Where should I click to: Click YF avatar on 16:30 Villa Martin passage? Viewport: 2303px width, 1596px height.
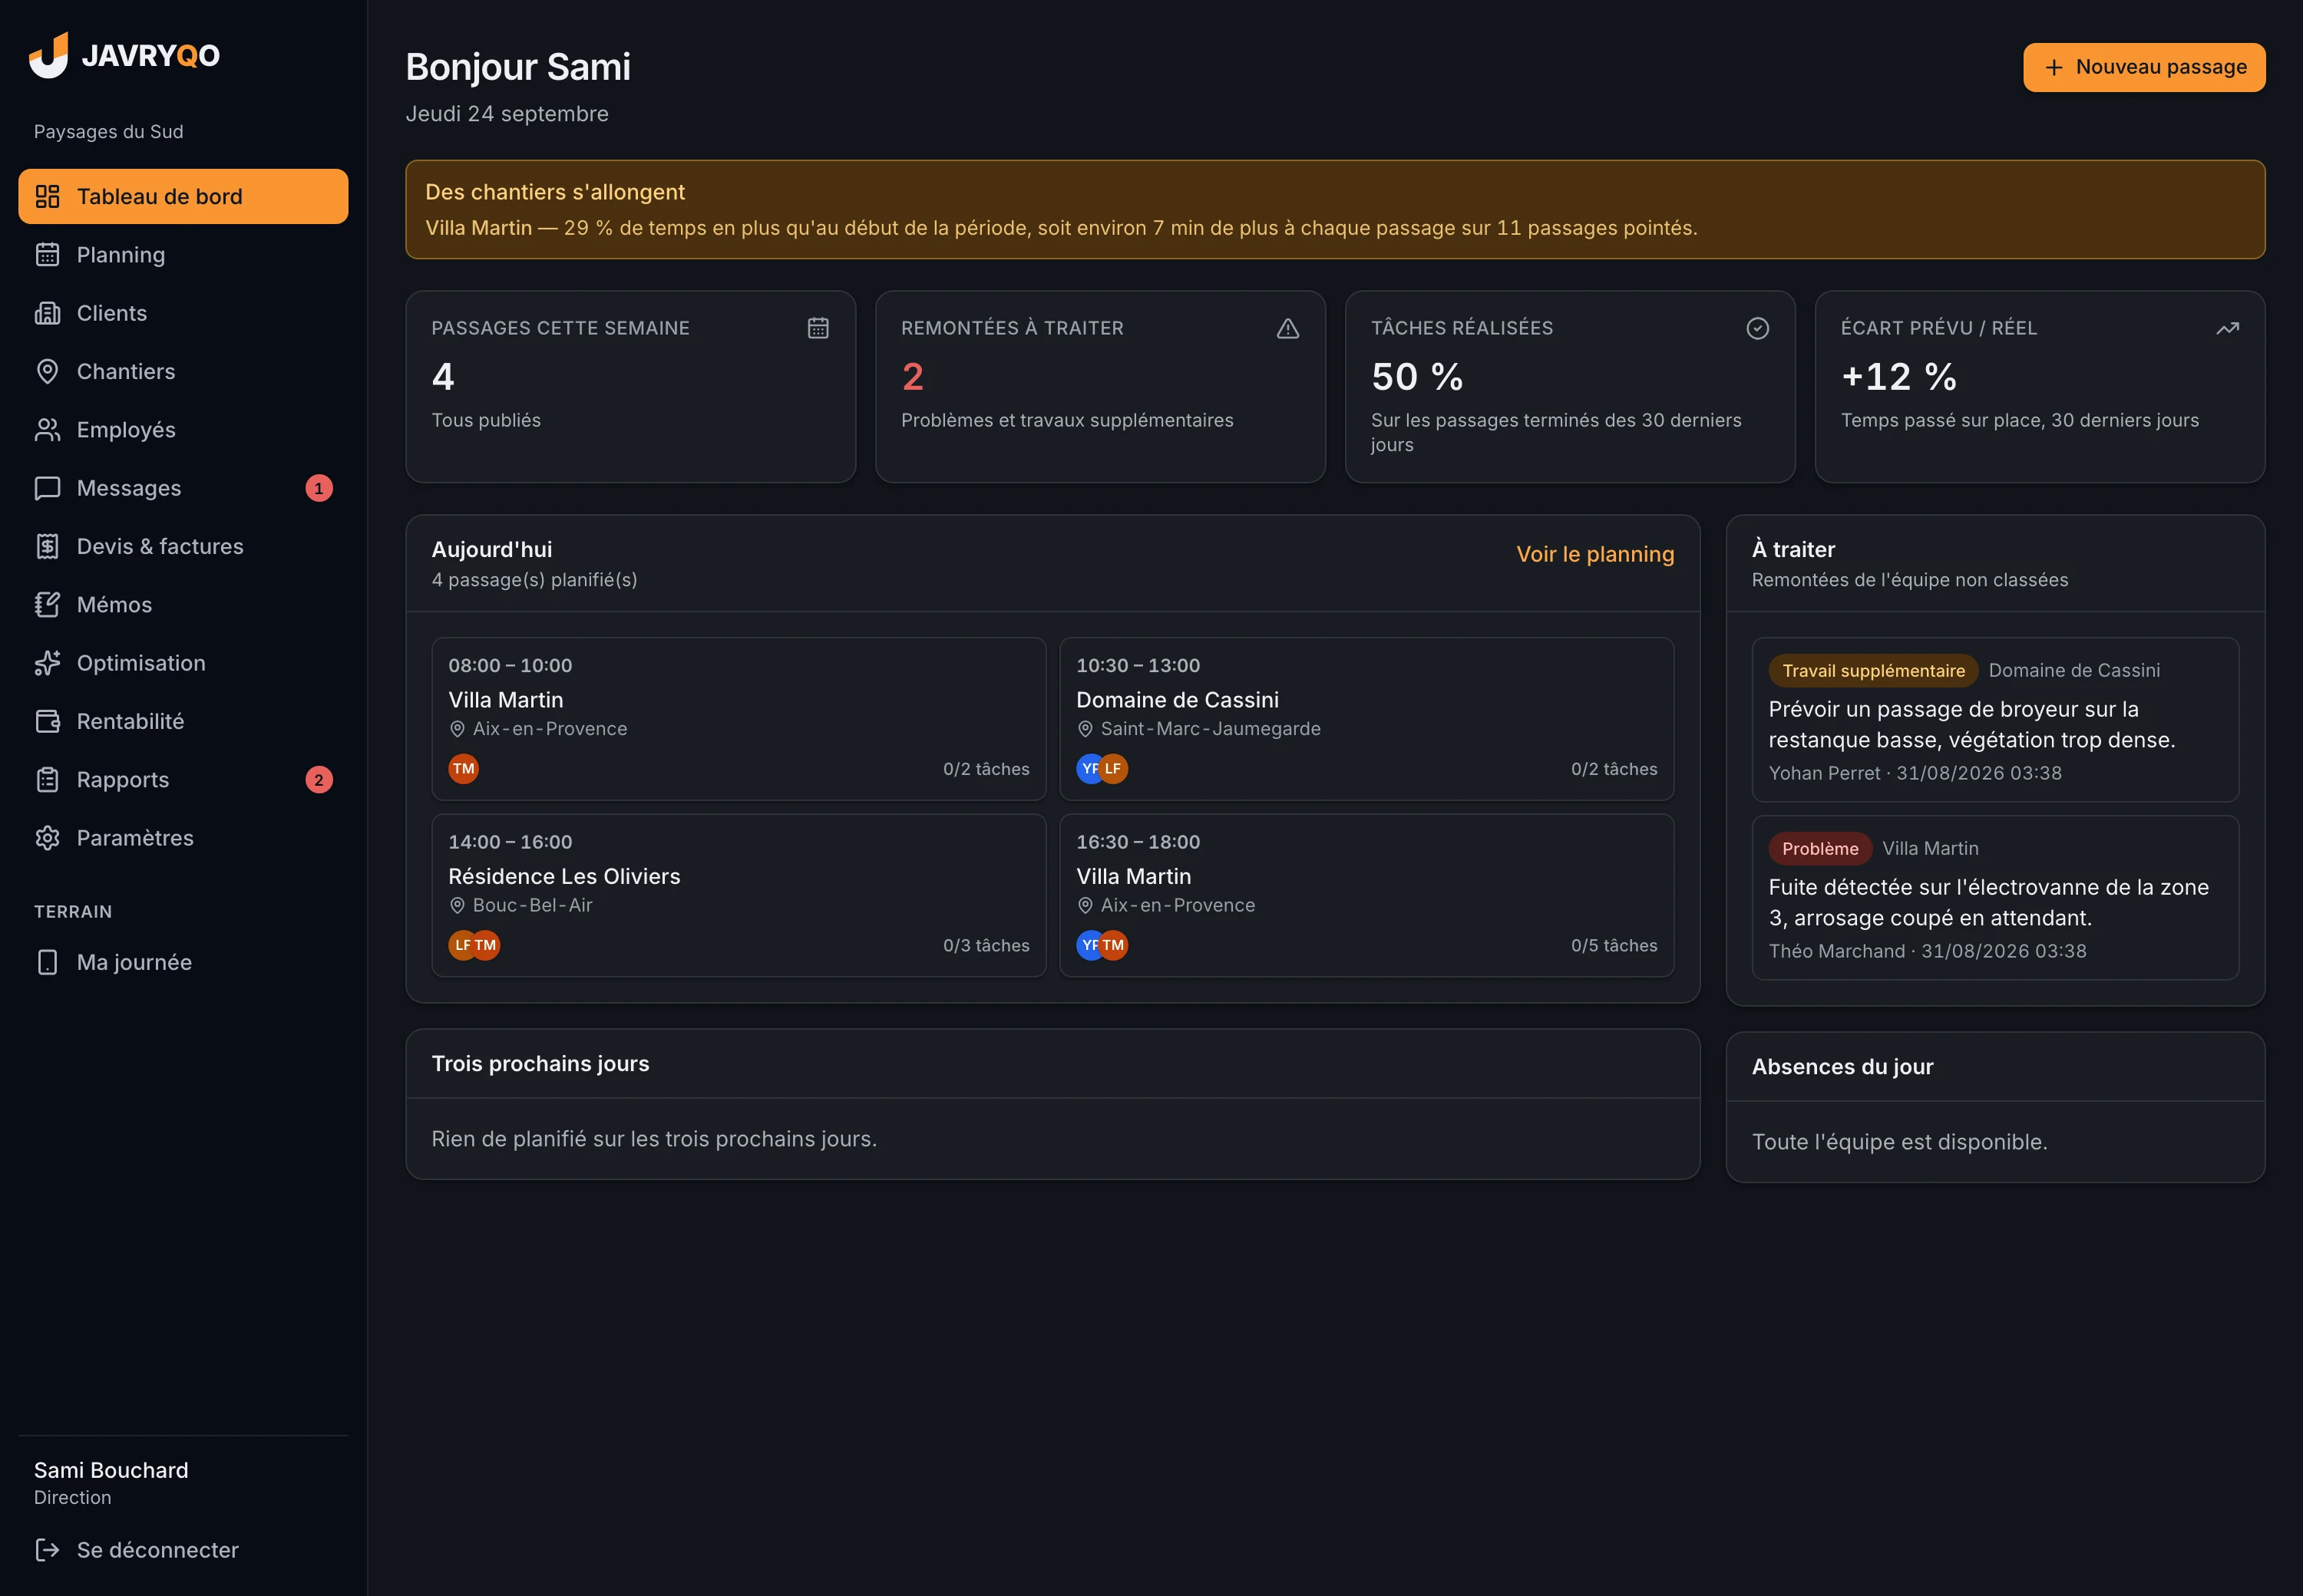click(1089, 945)
